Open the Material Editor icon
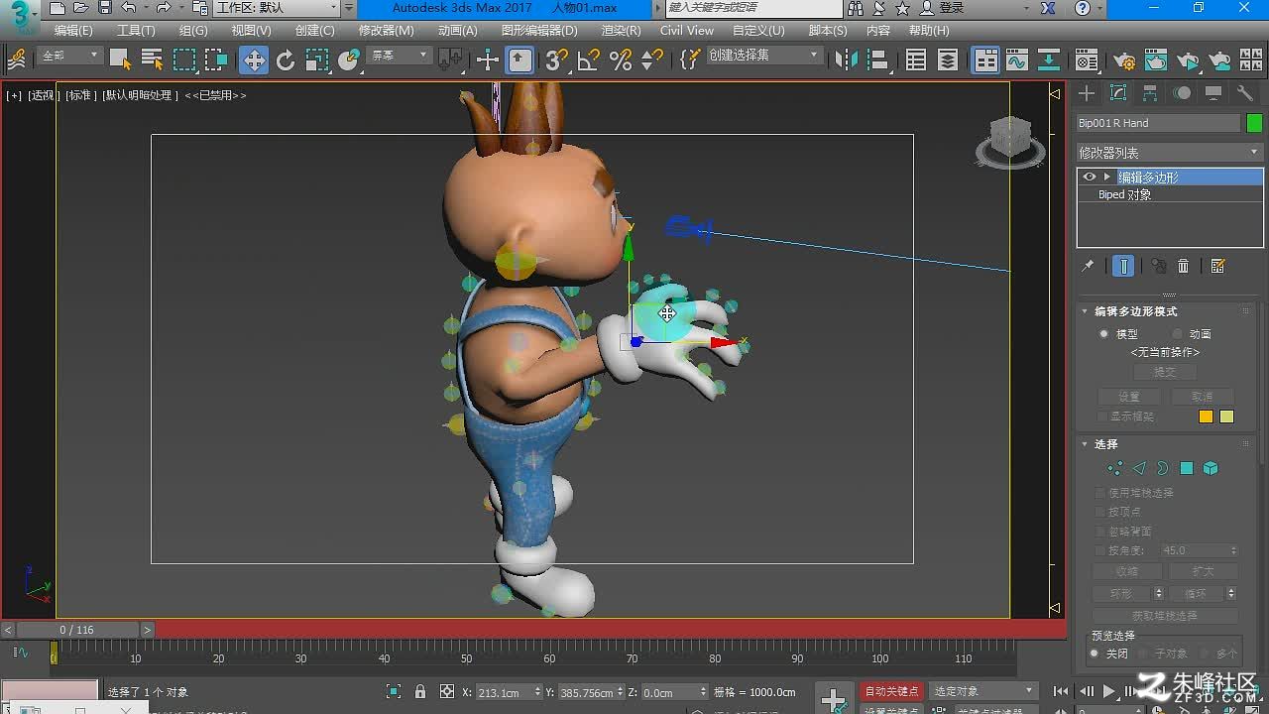1269x714 pixels. pyautogui.click(x=1087, y=60)
